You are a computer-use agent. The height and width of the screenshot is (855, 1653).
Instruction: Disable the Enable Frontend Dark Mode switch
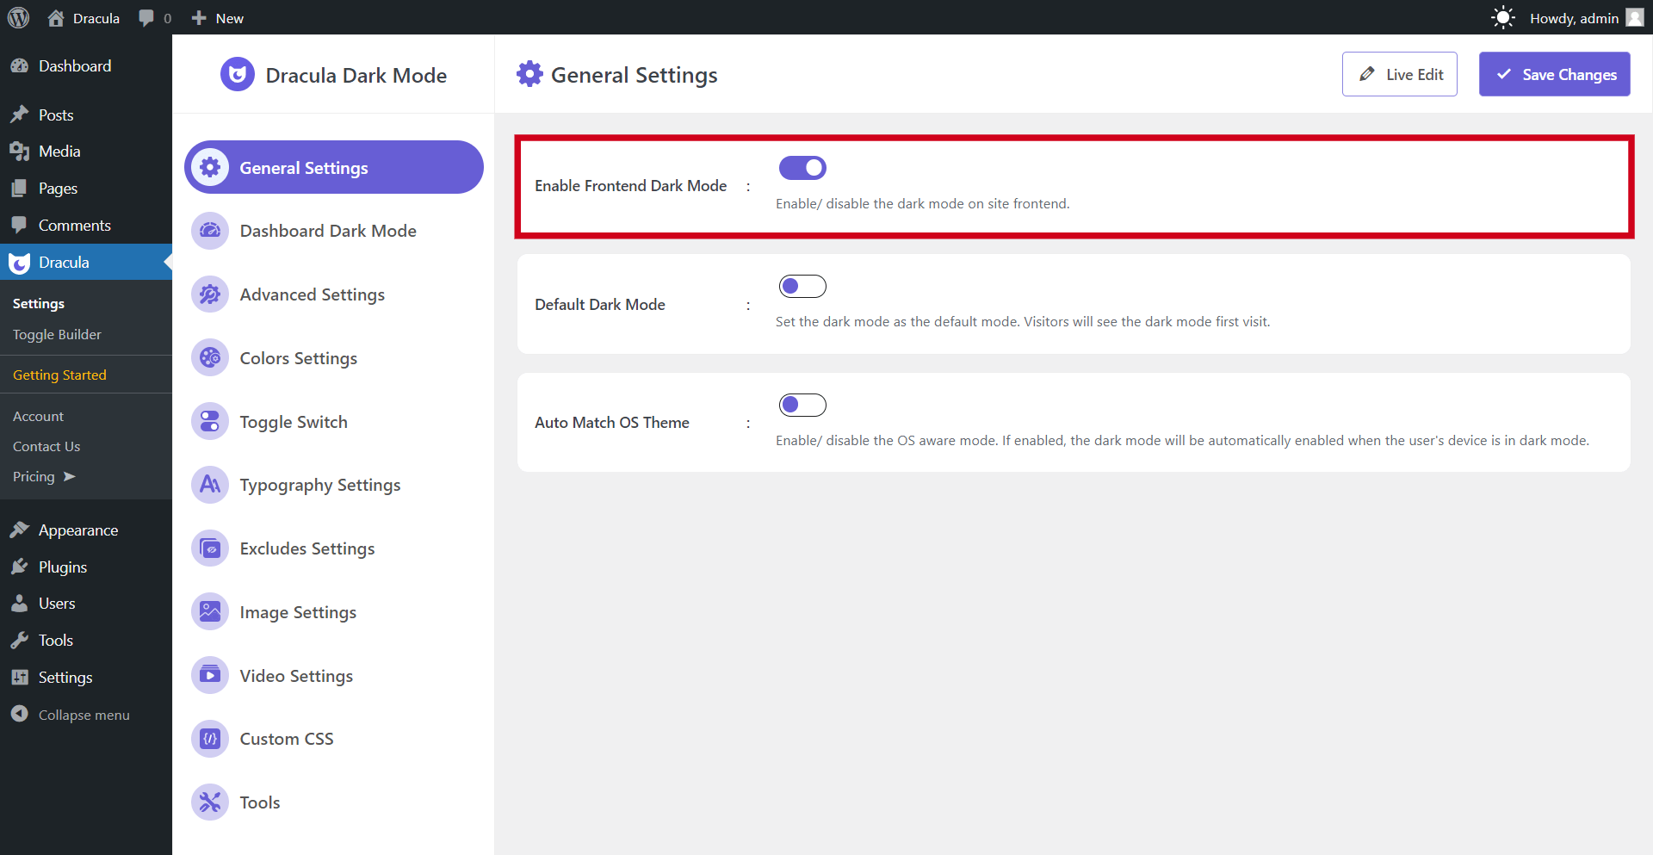pos(802,168)
